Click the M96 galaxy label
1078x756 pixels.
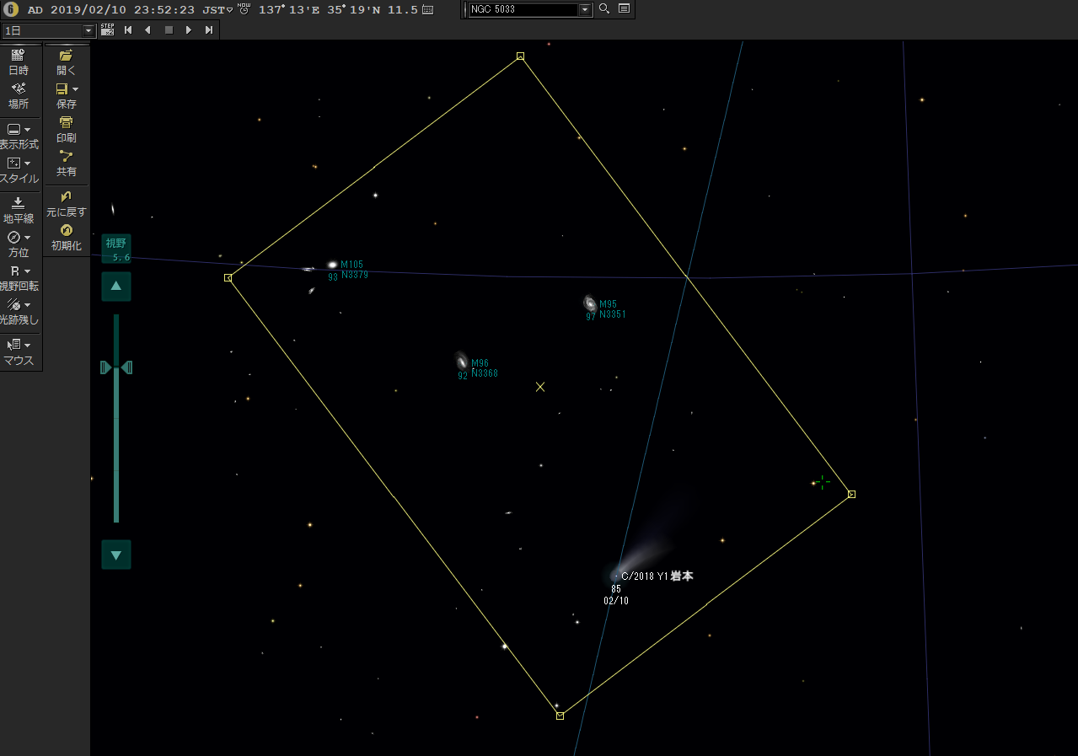pos(480,363)
